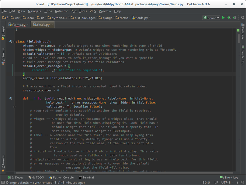
Task: Open the Project tool window
Action: tap(3, 33)
